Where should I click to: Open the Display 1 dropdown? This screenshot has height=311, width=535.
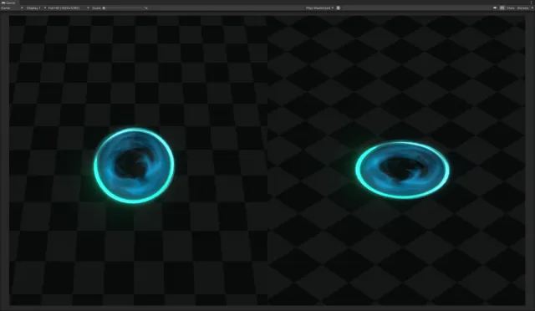[x=36, y=8]
